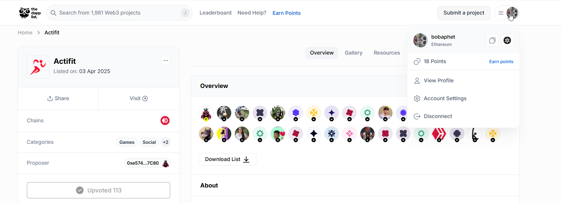Screen dimensions: 561x203
Task: Click the dark purple clover avatar
Action: tap(457, 134)
